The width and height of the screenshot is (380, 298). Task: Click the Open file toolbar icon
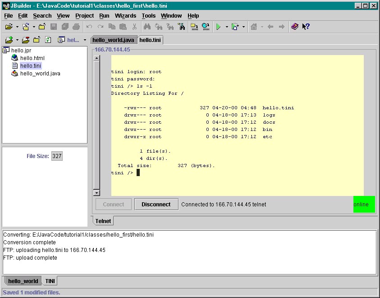[x=9, y=27]
